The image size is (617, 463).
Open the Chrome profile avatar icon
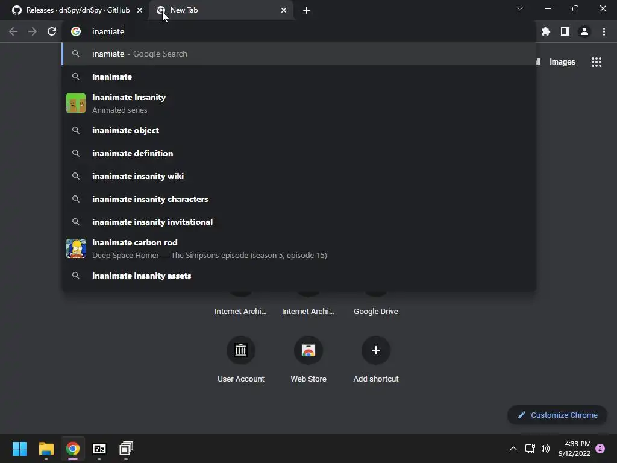pos(584,31)
